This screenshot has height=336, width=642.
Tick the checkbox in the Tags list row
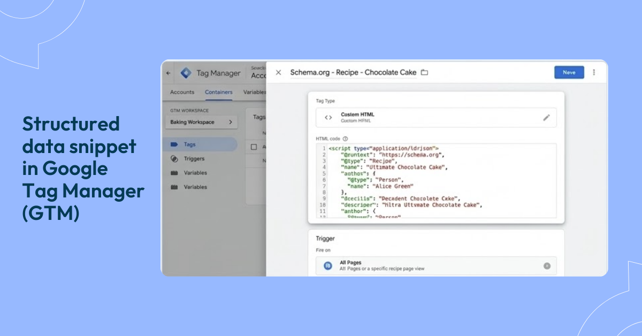point(254,147)
